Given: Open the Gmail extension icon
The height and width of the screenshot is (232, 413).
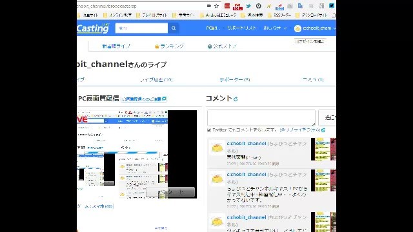Looking at the screenshot, I should tap(237, 6).
